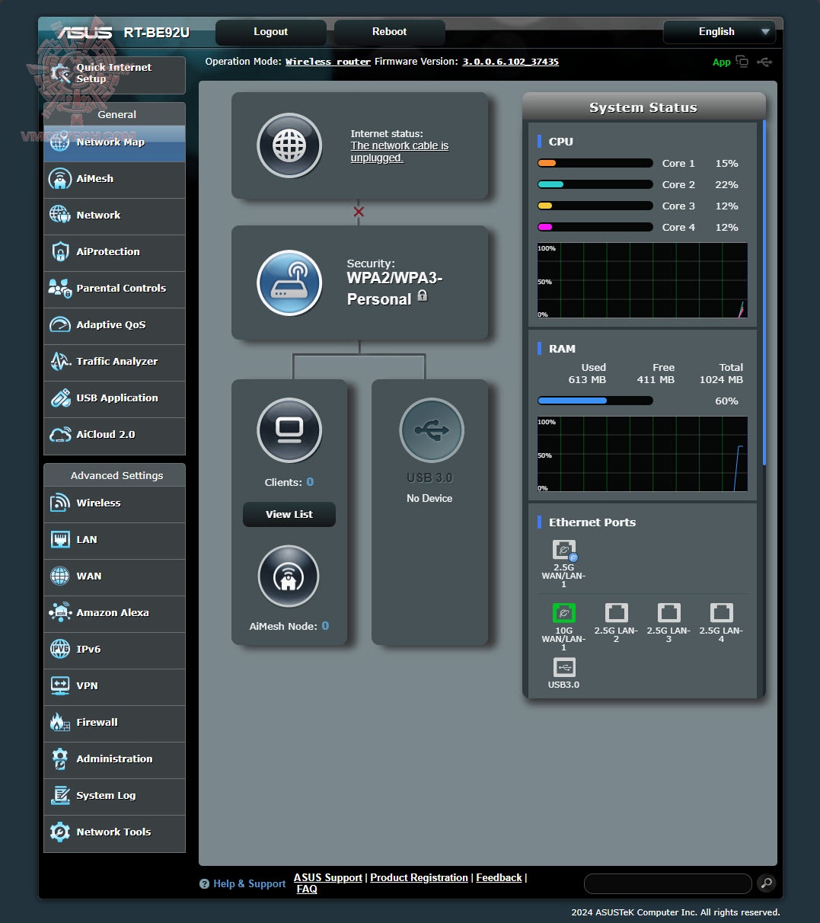Select the USB 3.0 device icon

click(x=432, y=430)
